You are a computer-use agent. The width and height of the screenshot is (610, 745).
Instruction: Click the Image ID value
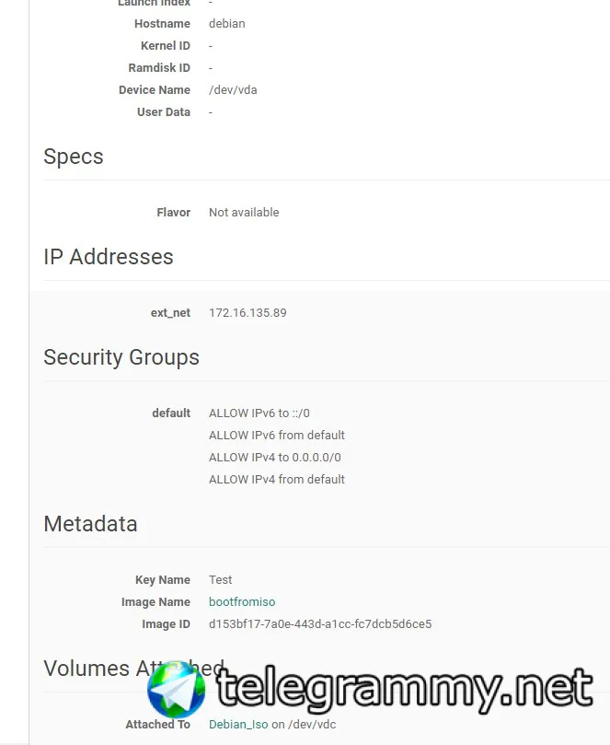[x=319, y=624]
